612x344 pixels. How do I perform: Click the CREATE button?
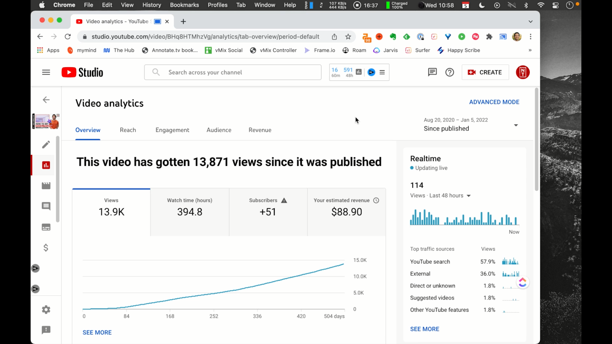tap(485, 72)
